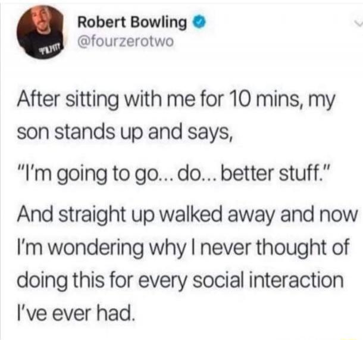Click the blue verified badge
Viewport: 363px width, 340px height.
(199, 23)
